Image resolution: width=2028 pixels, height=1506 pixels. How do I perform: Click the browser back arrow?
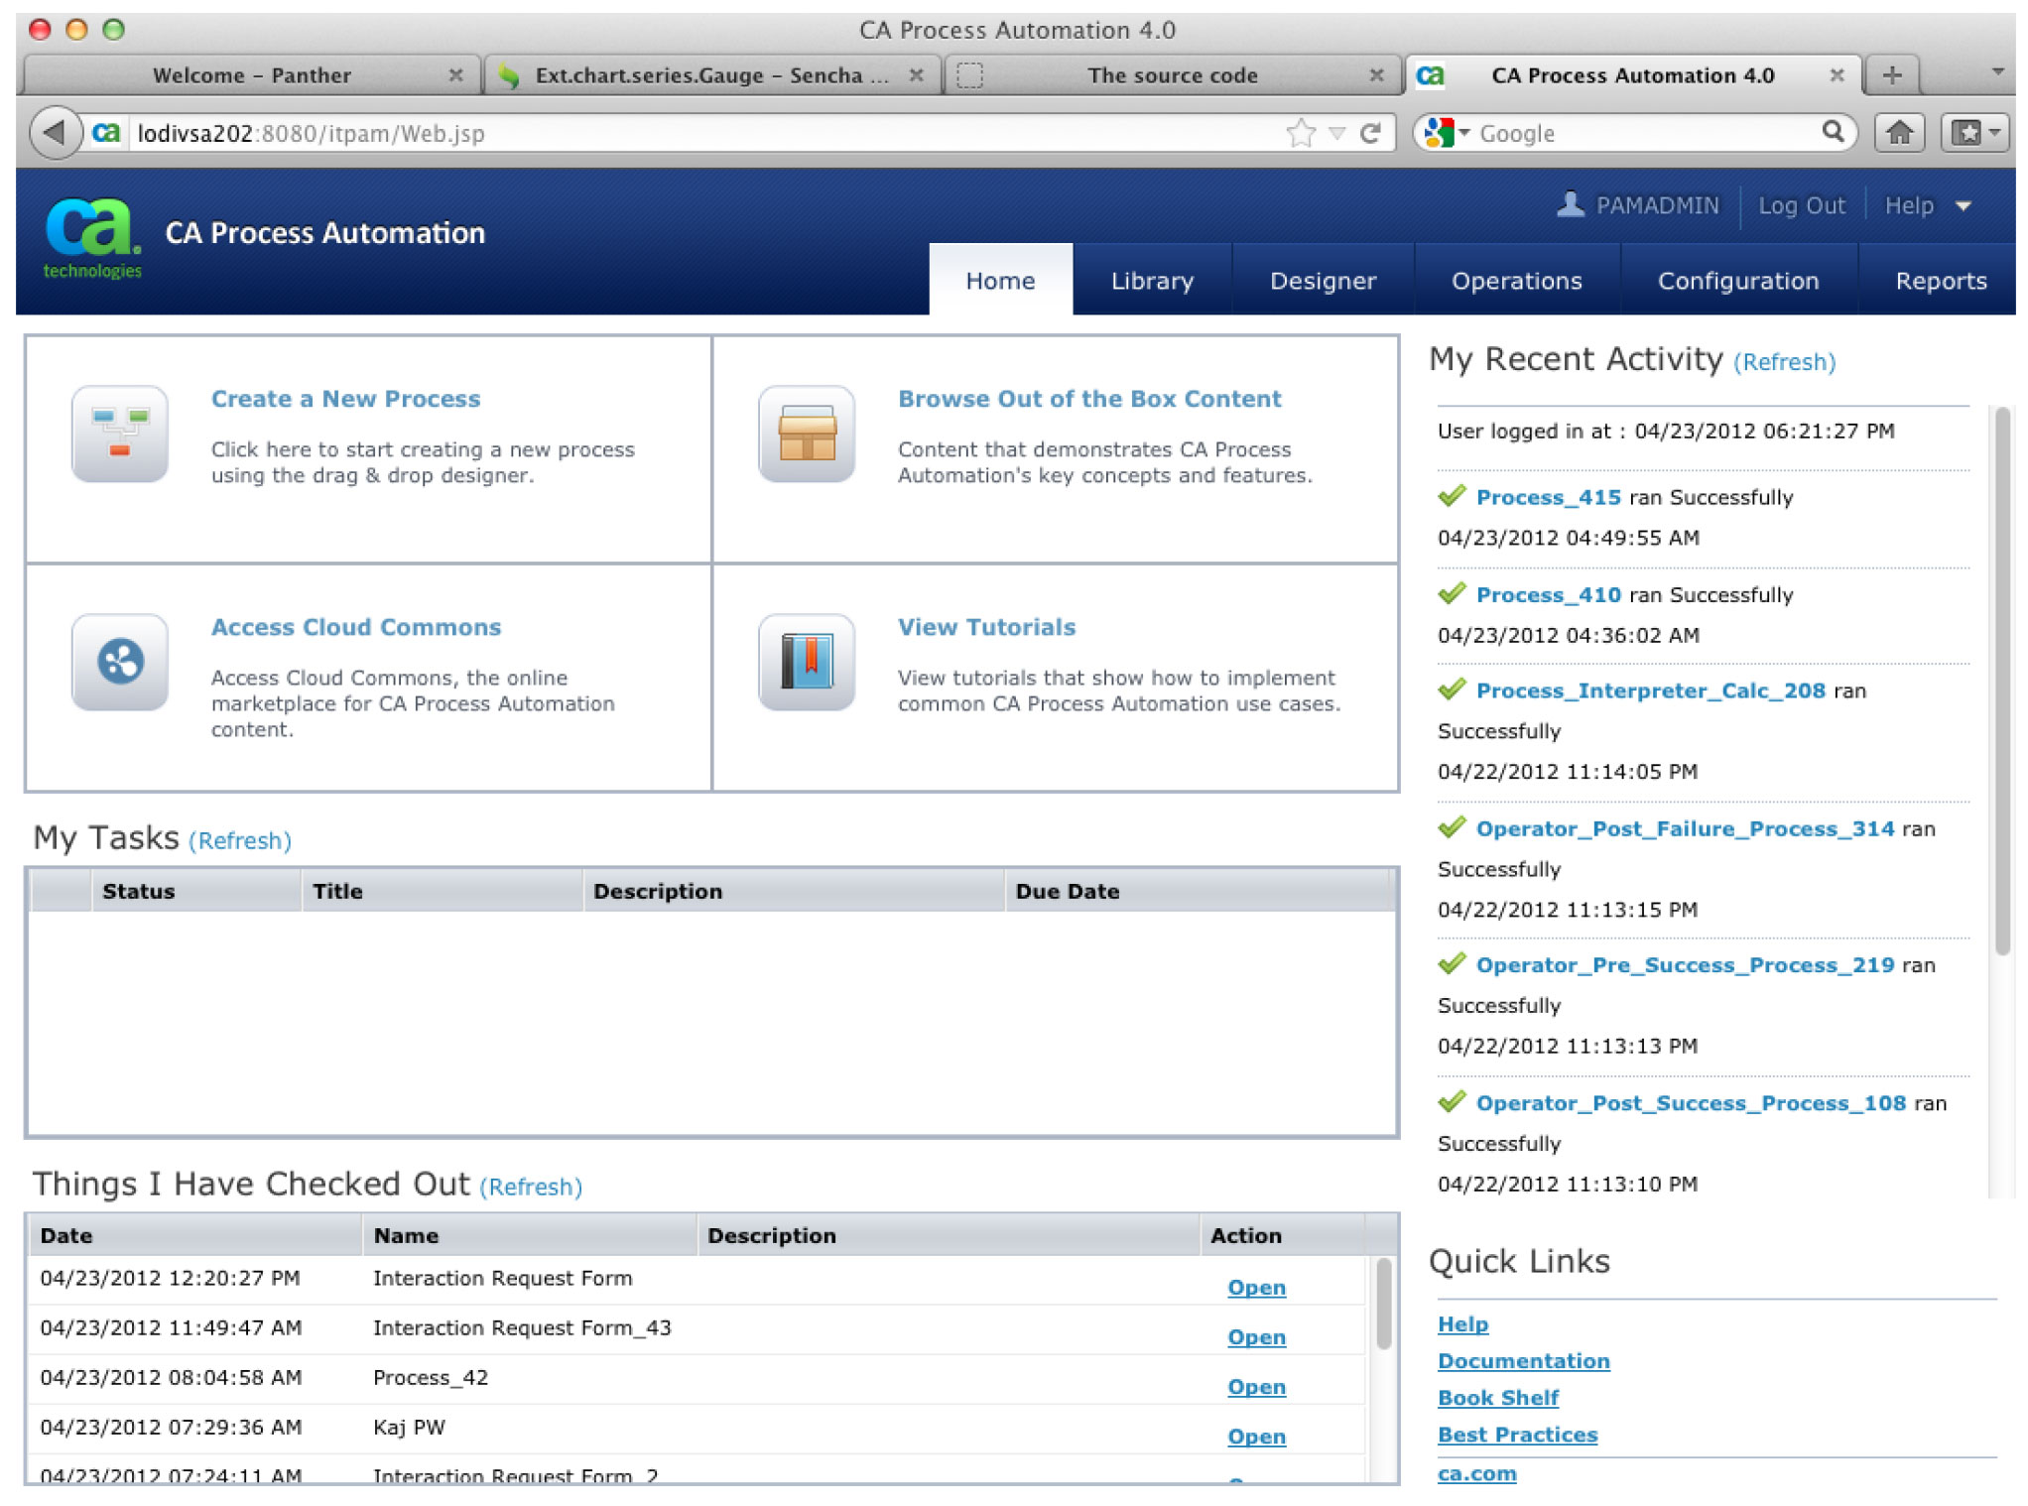point(57,132)
